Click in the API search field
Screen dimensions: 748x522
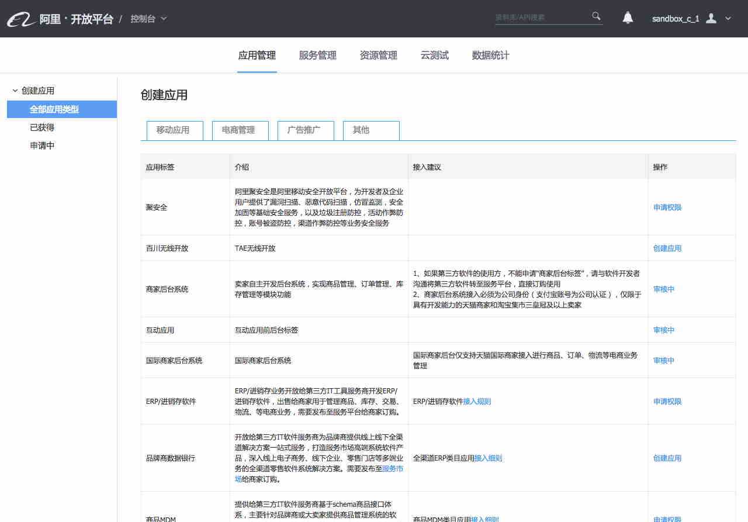[x=541, y=18]
